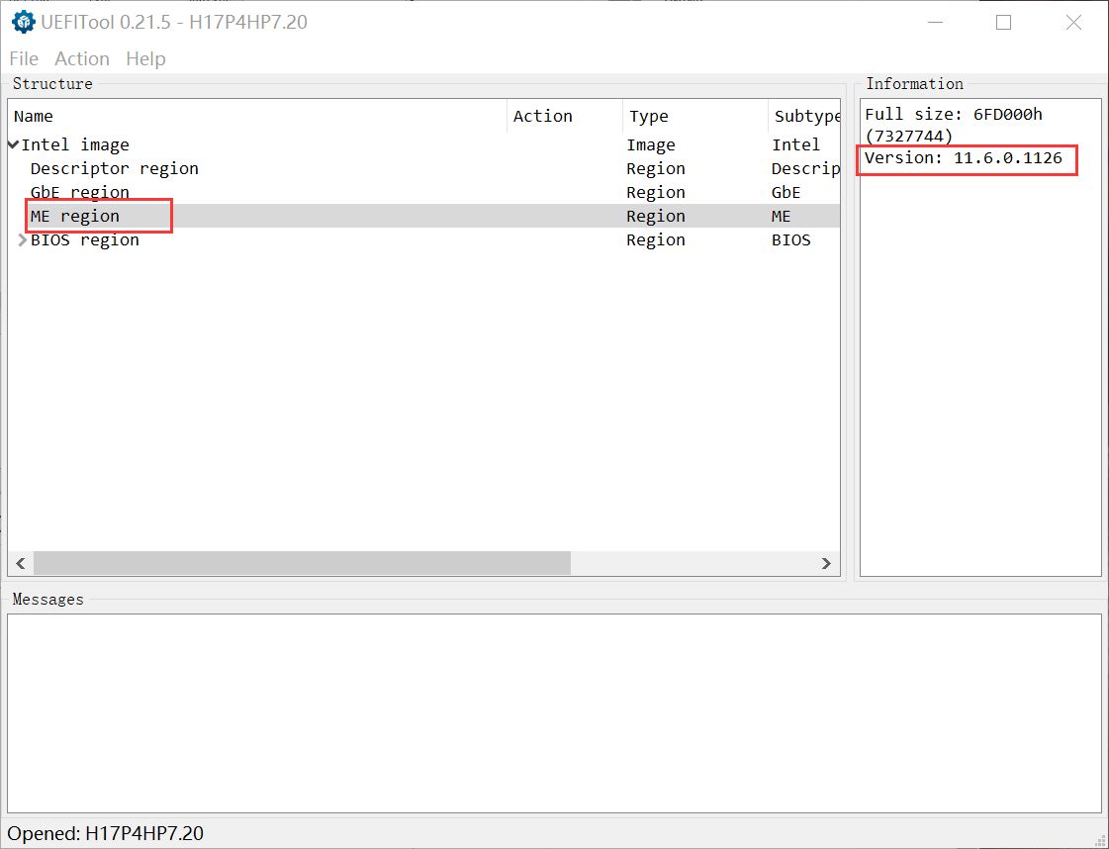1109x849 pixels.
Task: Click the horizontal scrollbar thumb in Structure
Action: point(302,563)
